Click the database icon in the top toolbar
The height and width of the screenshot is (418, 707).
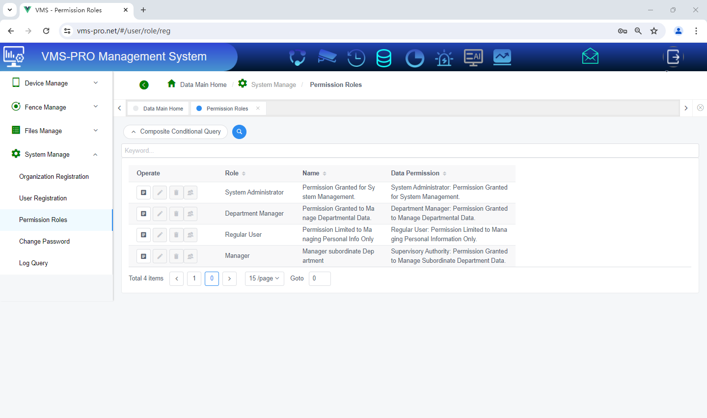coord(384,57)
